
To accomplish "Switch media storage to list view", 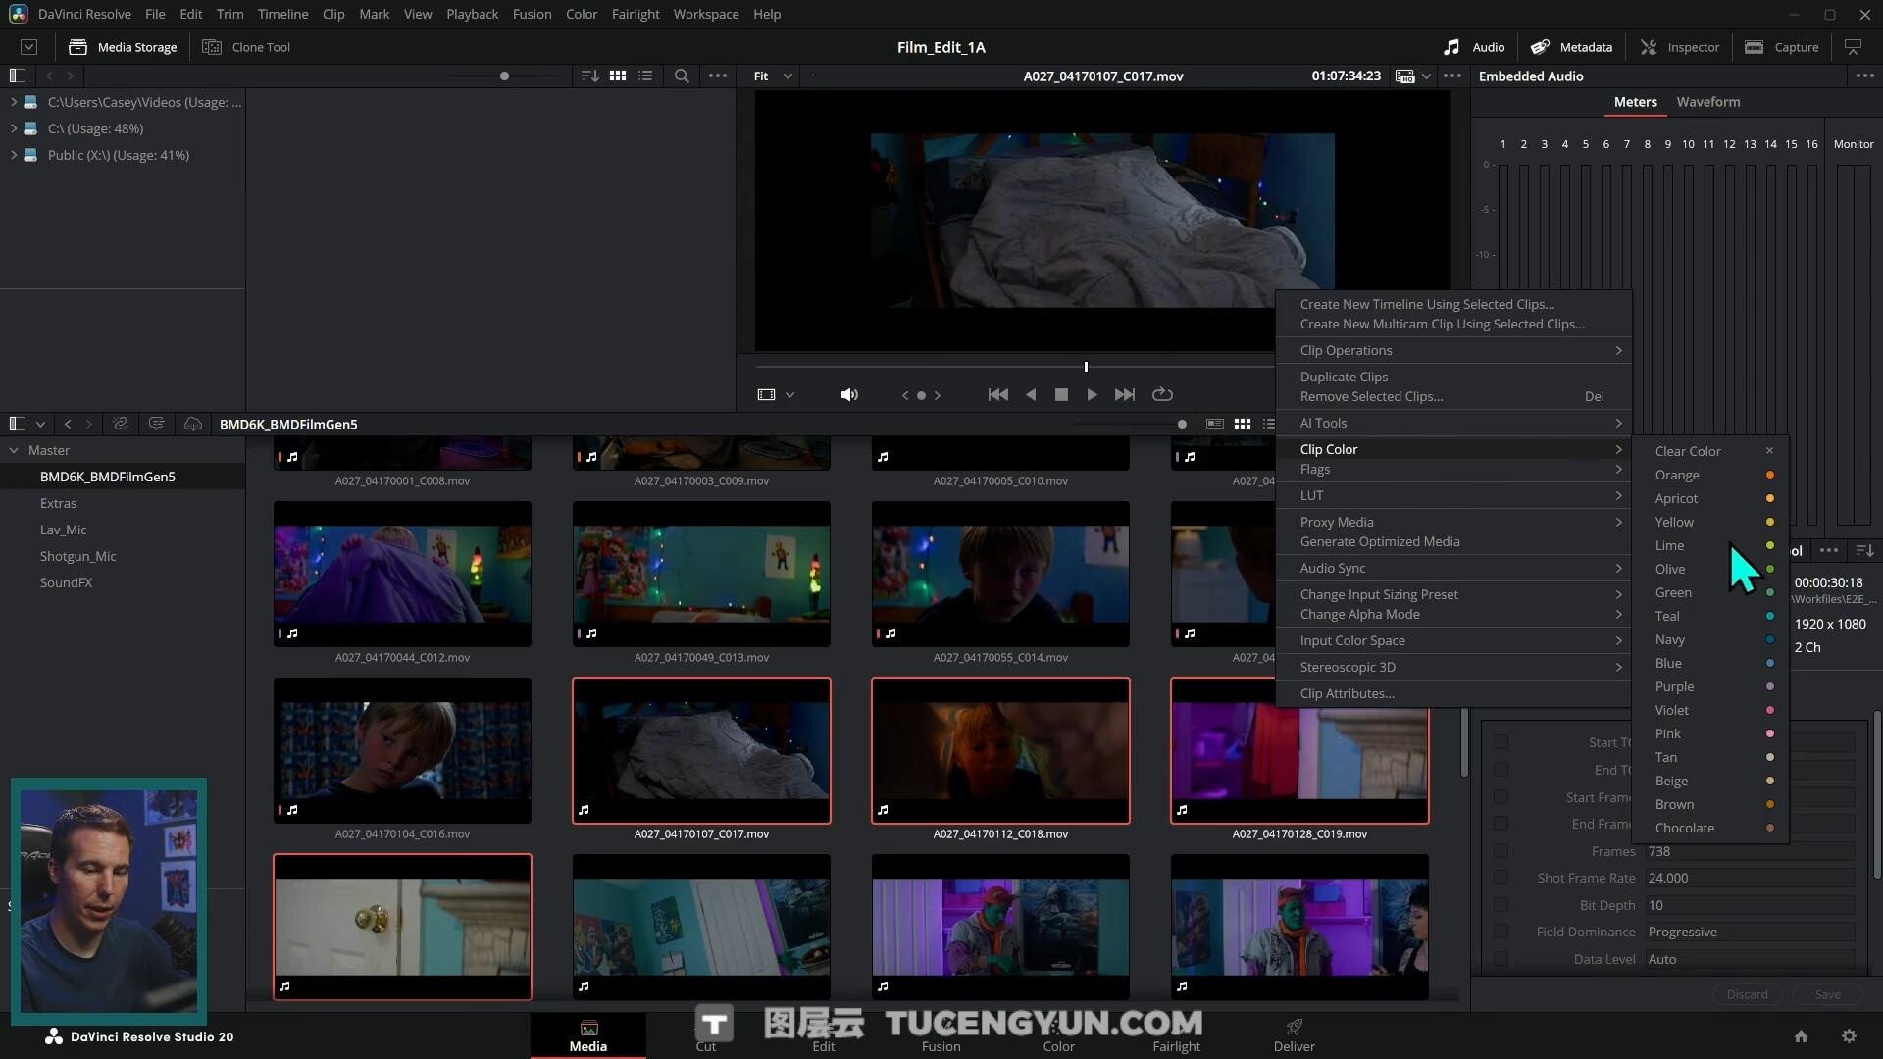I will click(x=645, y=76).
